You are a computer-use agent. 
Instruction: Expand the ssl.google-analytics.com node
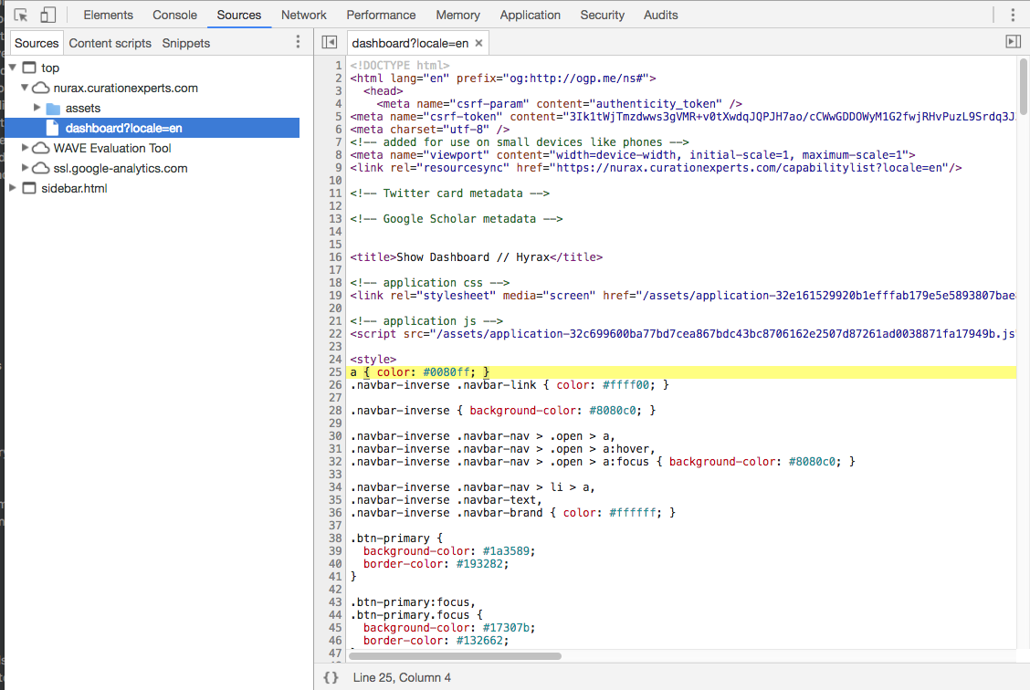[x=25, y=167]
